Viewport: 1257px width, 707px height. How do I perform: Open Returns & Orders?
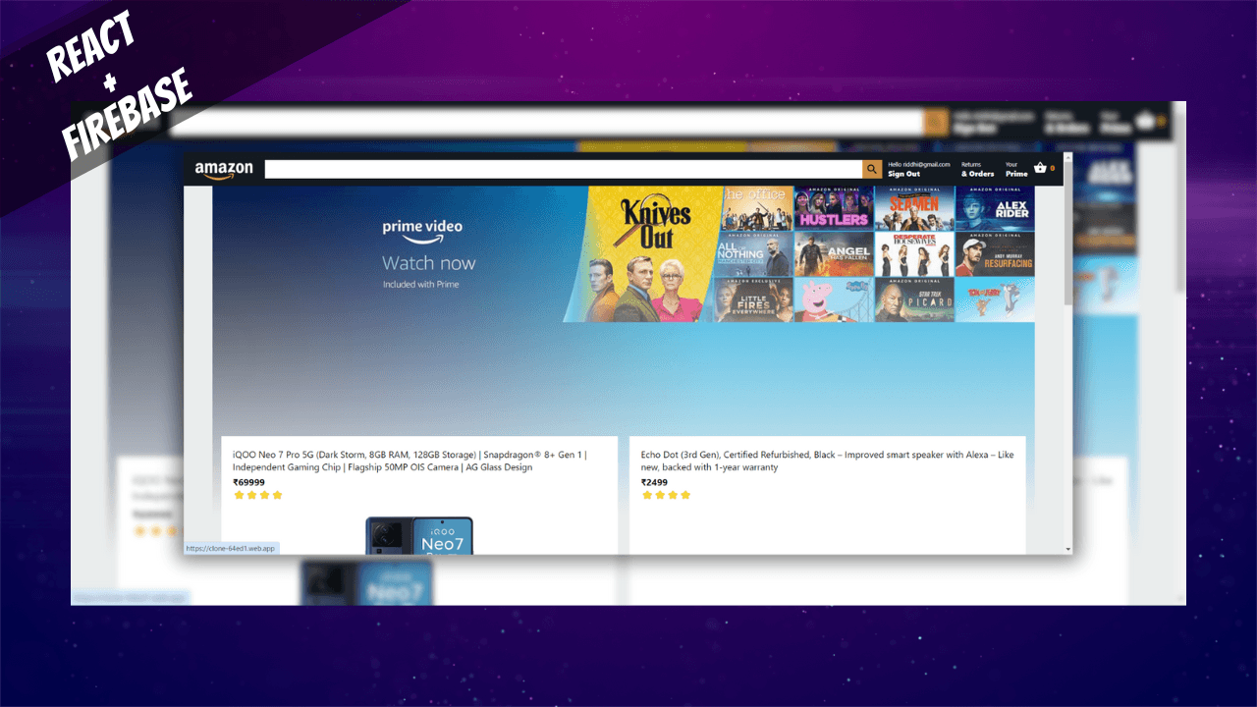click(x=977, y=169)
